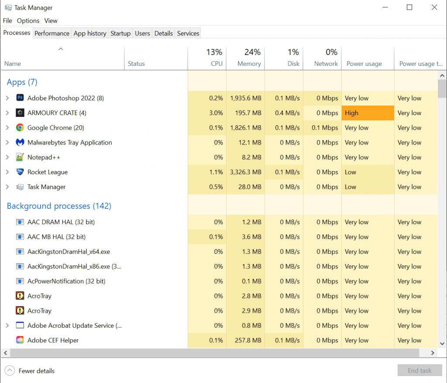Open the Options menu
Viewport: 447px width, 383px height.
(x=28, y=21)
